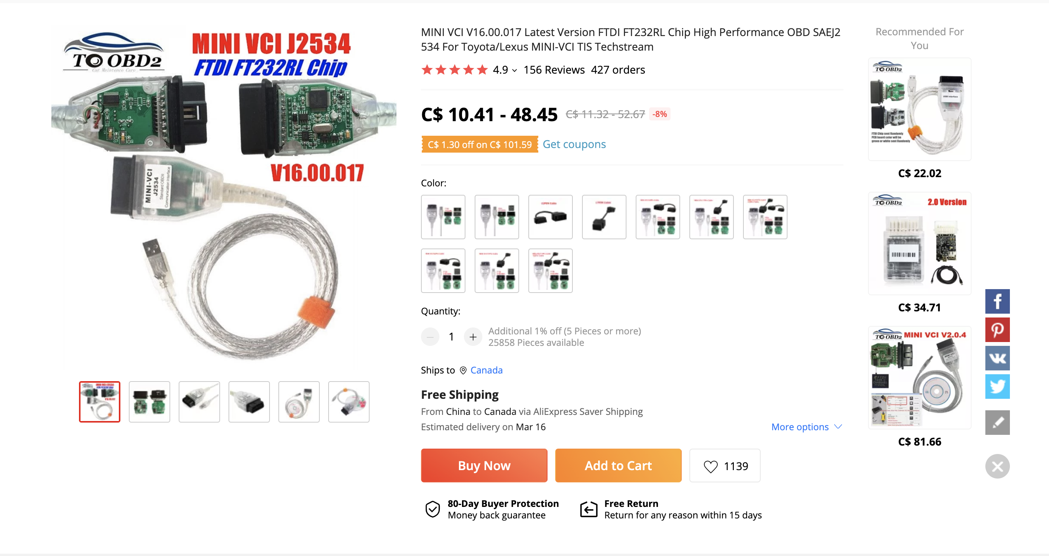Add item to wishlist with heart icon

coord(724,466)
